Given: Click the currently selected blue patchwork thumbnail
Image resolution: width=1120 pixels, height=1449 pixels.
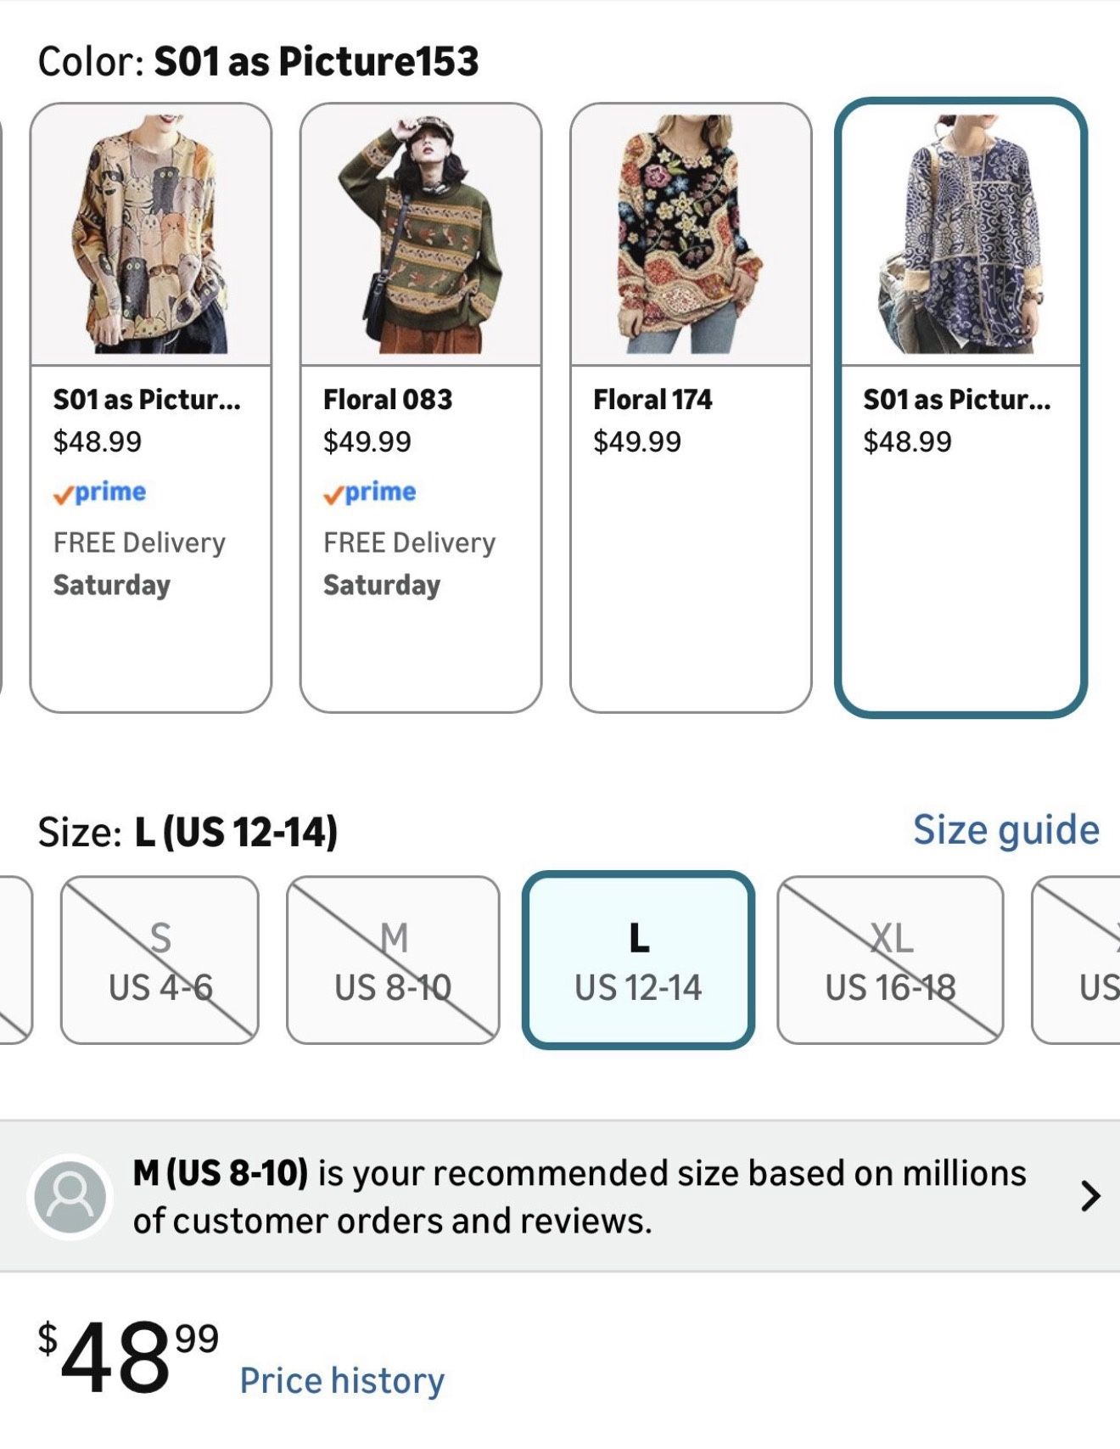Looking at the screenshot, I should pos(962,229).
